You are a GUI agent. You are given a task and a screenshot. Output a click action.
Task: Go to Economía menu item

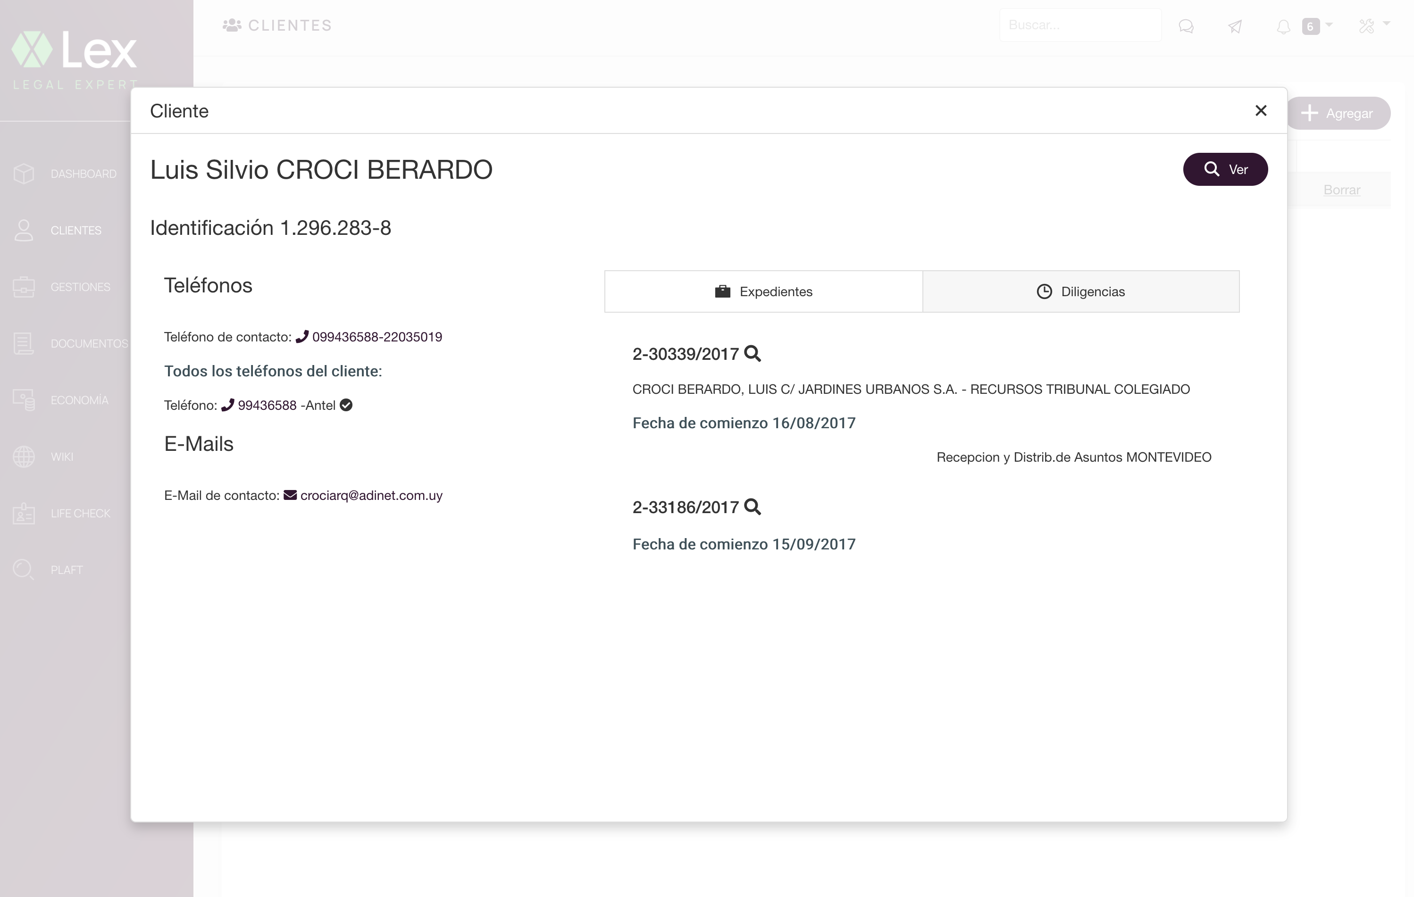[x=79, y=400]
